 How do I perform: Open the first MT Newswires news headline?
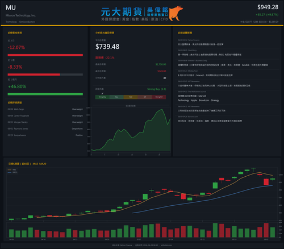point(214,86)
